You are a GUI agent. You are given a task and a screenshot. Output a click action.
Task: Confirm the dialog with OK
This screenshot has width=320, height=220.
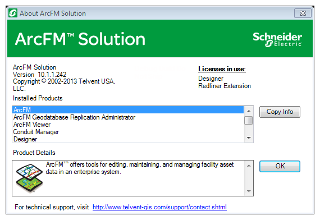pyautogui.click(x=280, y=166)
